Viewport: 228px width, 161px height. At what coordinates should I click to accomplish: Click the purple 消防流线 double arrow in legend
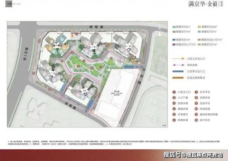(x=178, y=65)
